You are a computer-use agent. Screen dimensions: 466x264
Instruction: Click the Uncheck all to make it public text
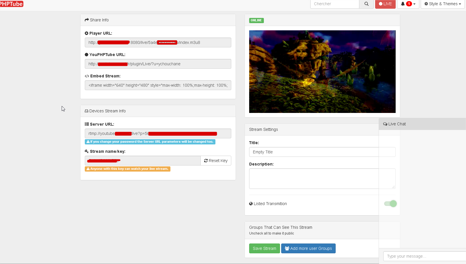pyautogui.click(x=272, y=233)
